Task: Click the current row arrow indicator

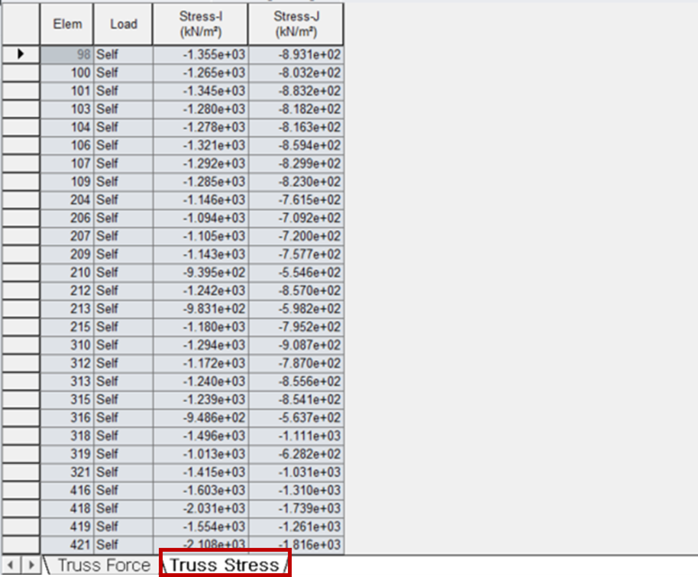Action: 21,54
